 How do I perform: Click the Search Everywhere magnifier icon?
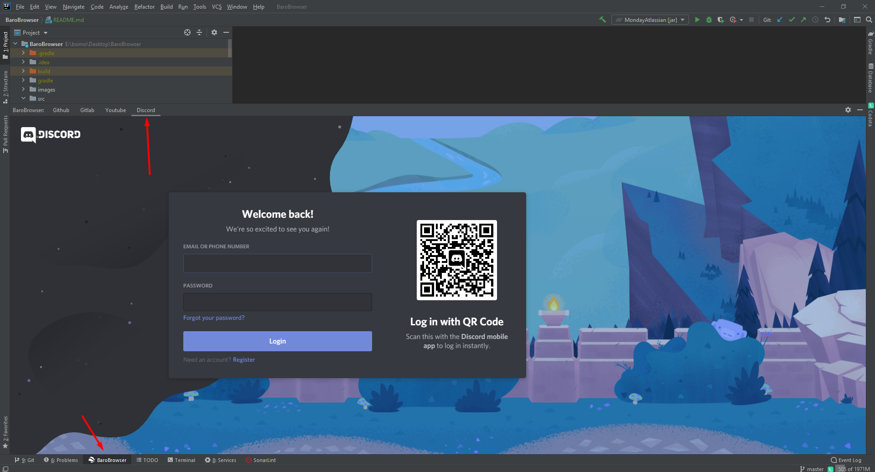click(x=869, y=20)
